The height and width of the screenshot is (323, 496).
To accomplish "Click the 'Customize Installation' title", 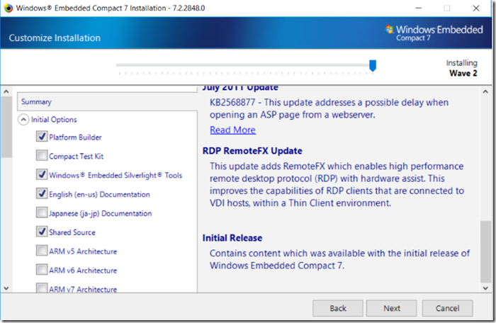I will tap(55, 38).
